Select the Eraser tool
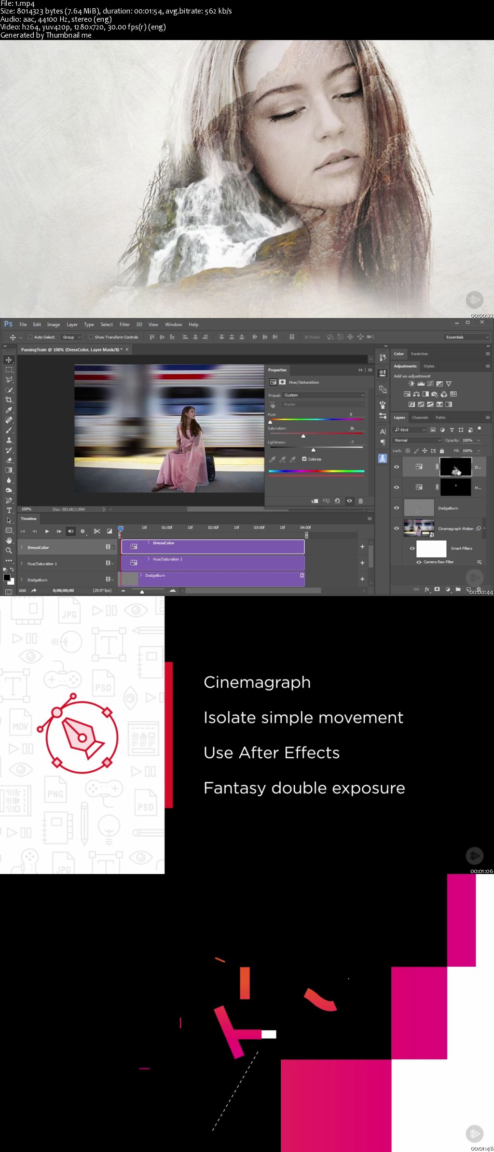 pos(9,460)
